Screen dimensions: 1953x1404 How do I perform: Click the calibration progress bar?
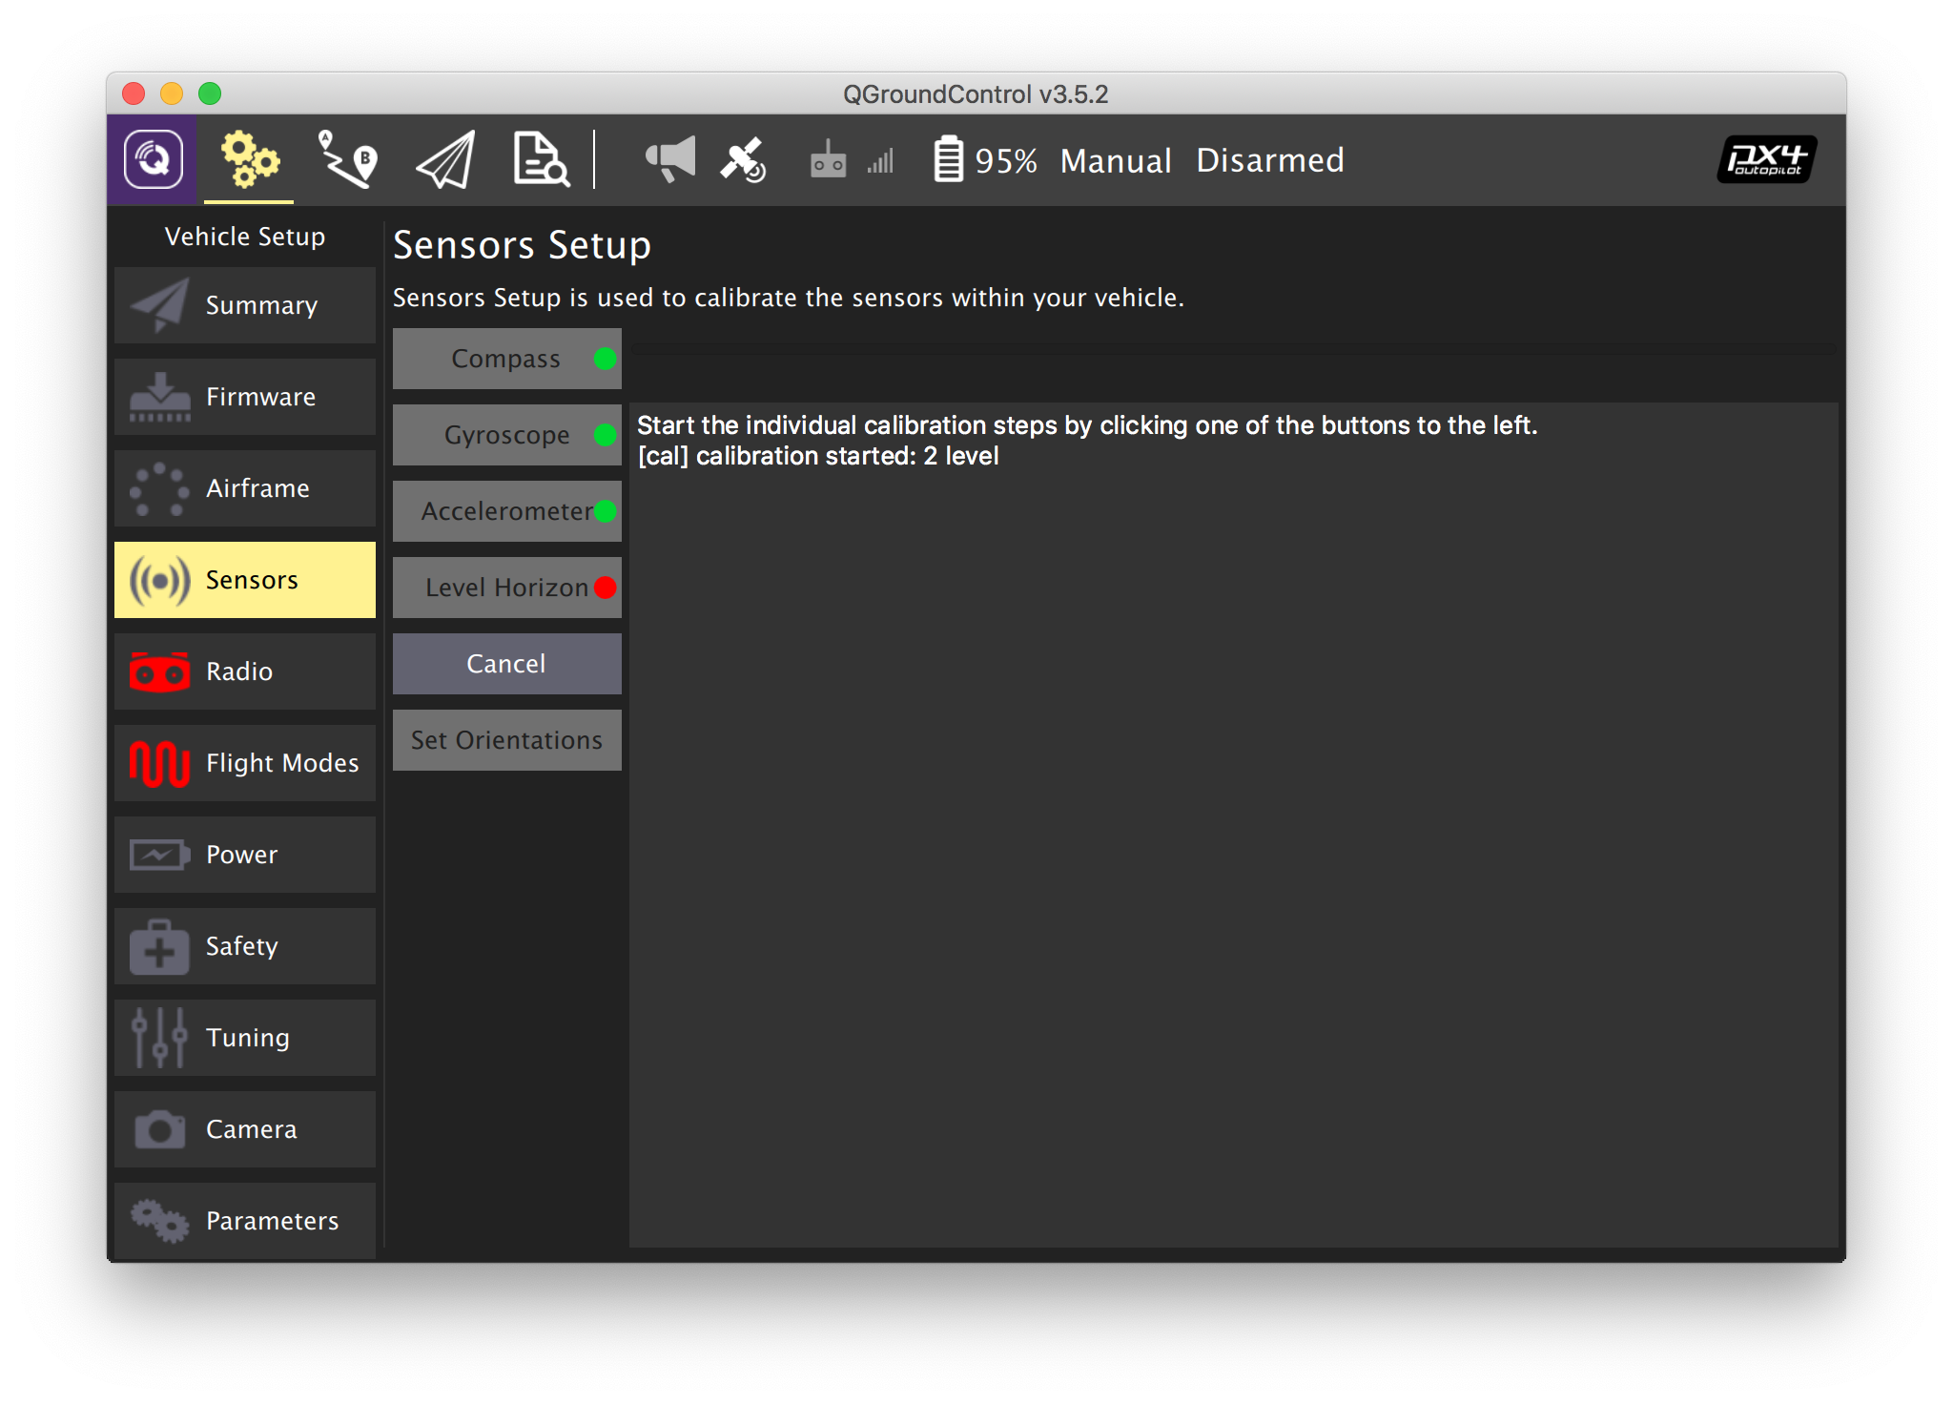1233,349
